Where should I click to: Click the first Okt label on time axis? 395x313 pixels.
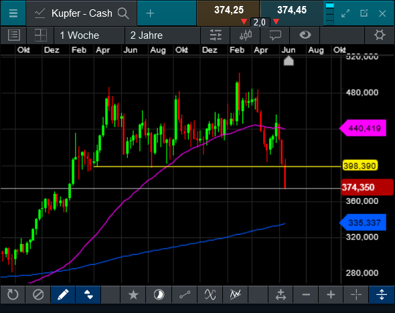coord(23,50)
